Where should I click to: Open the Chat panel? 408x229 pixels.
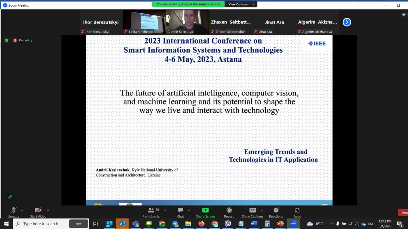point(180,212)
